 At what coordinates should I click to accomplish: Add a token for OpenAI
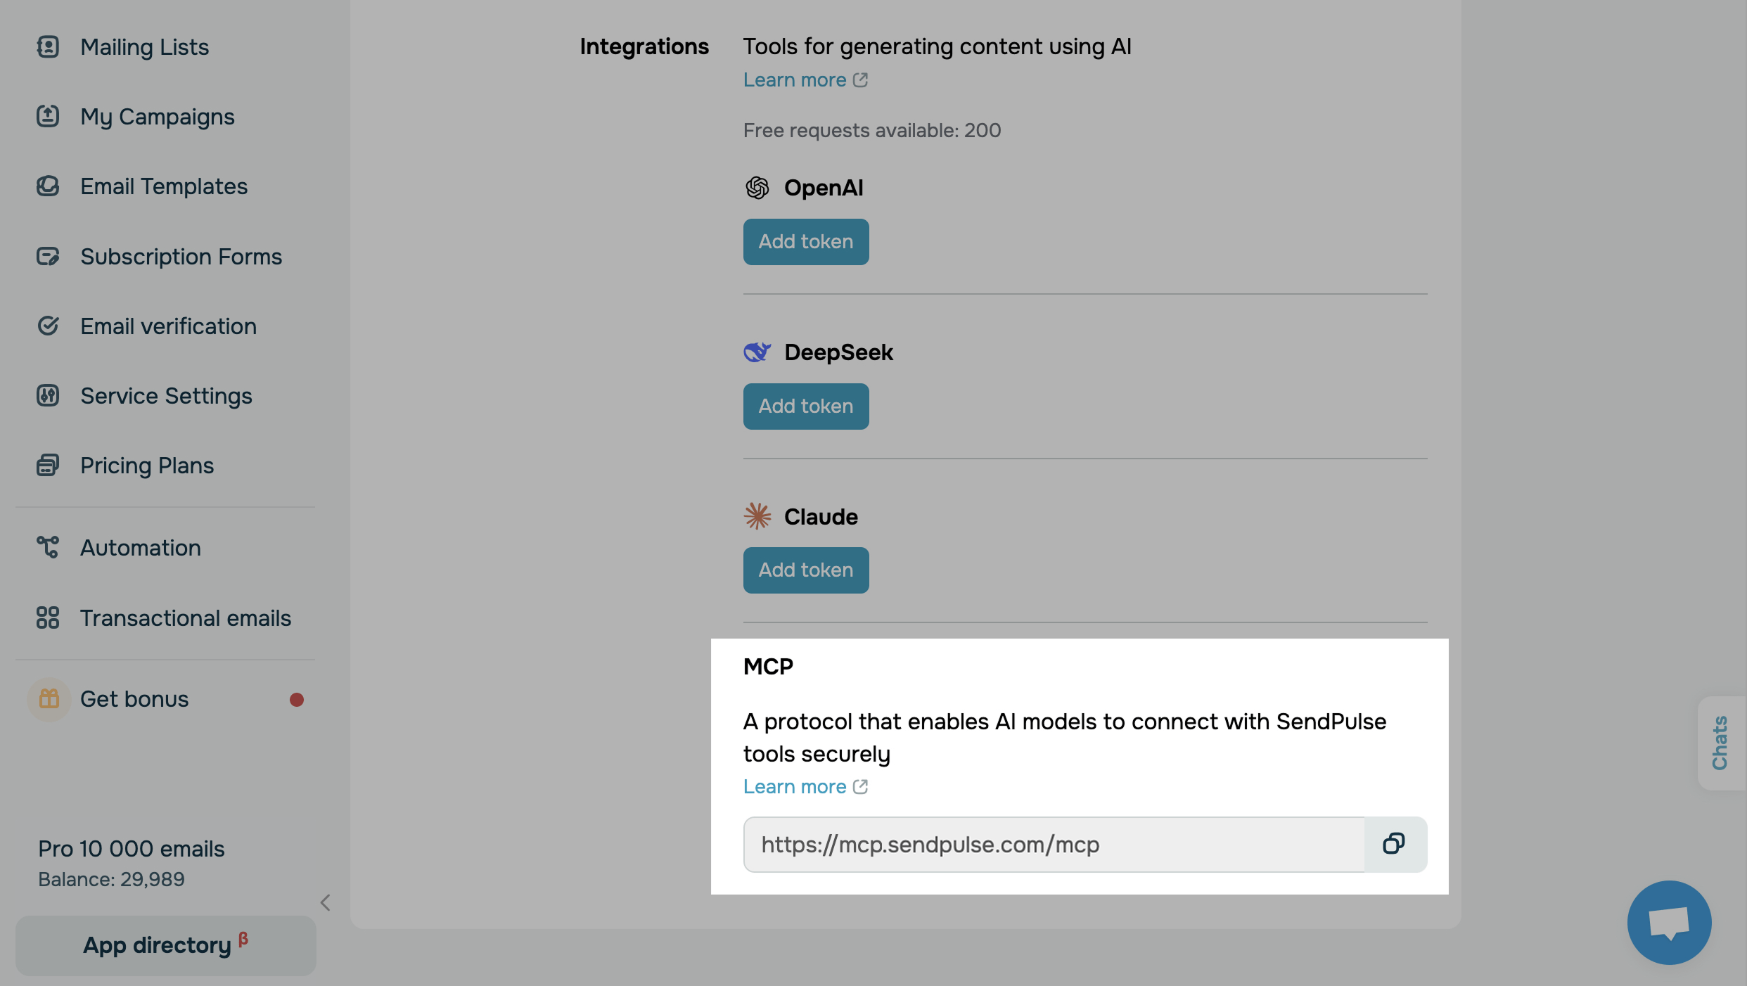click(805, 242)
